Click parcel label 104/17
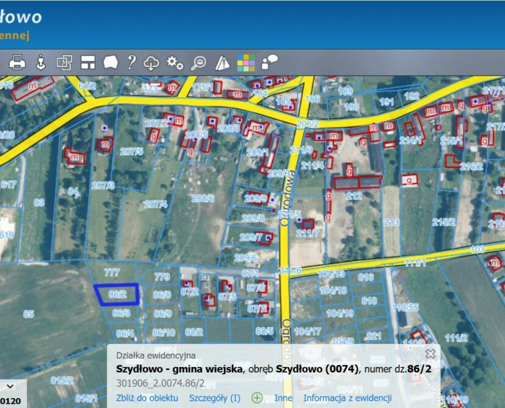 308,331
